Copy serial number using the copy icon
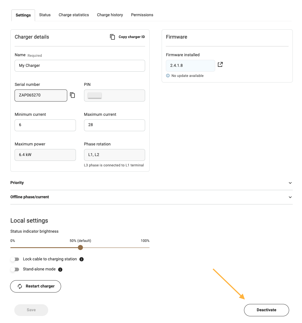The width and height of the screenshot is (302, 323). (73, 95)
